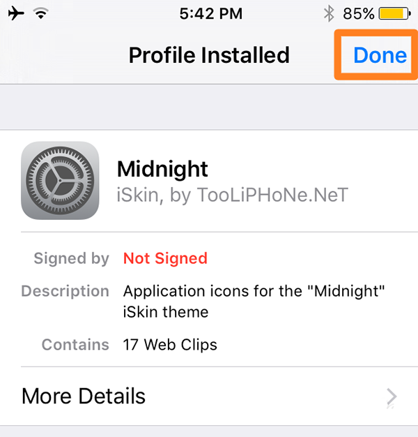The image size is (418, 437).
Task: Open the More Details row
Action: (x=209, y=397)
